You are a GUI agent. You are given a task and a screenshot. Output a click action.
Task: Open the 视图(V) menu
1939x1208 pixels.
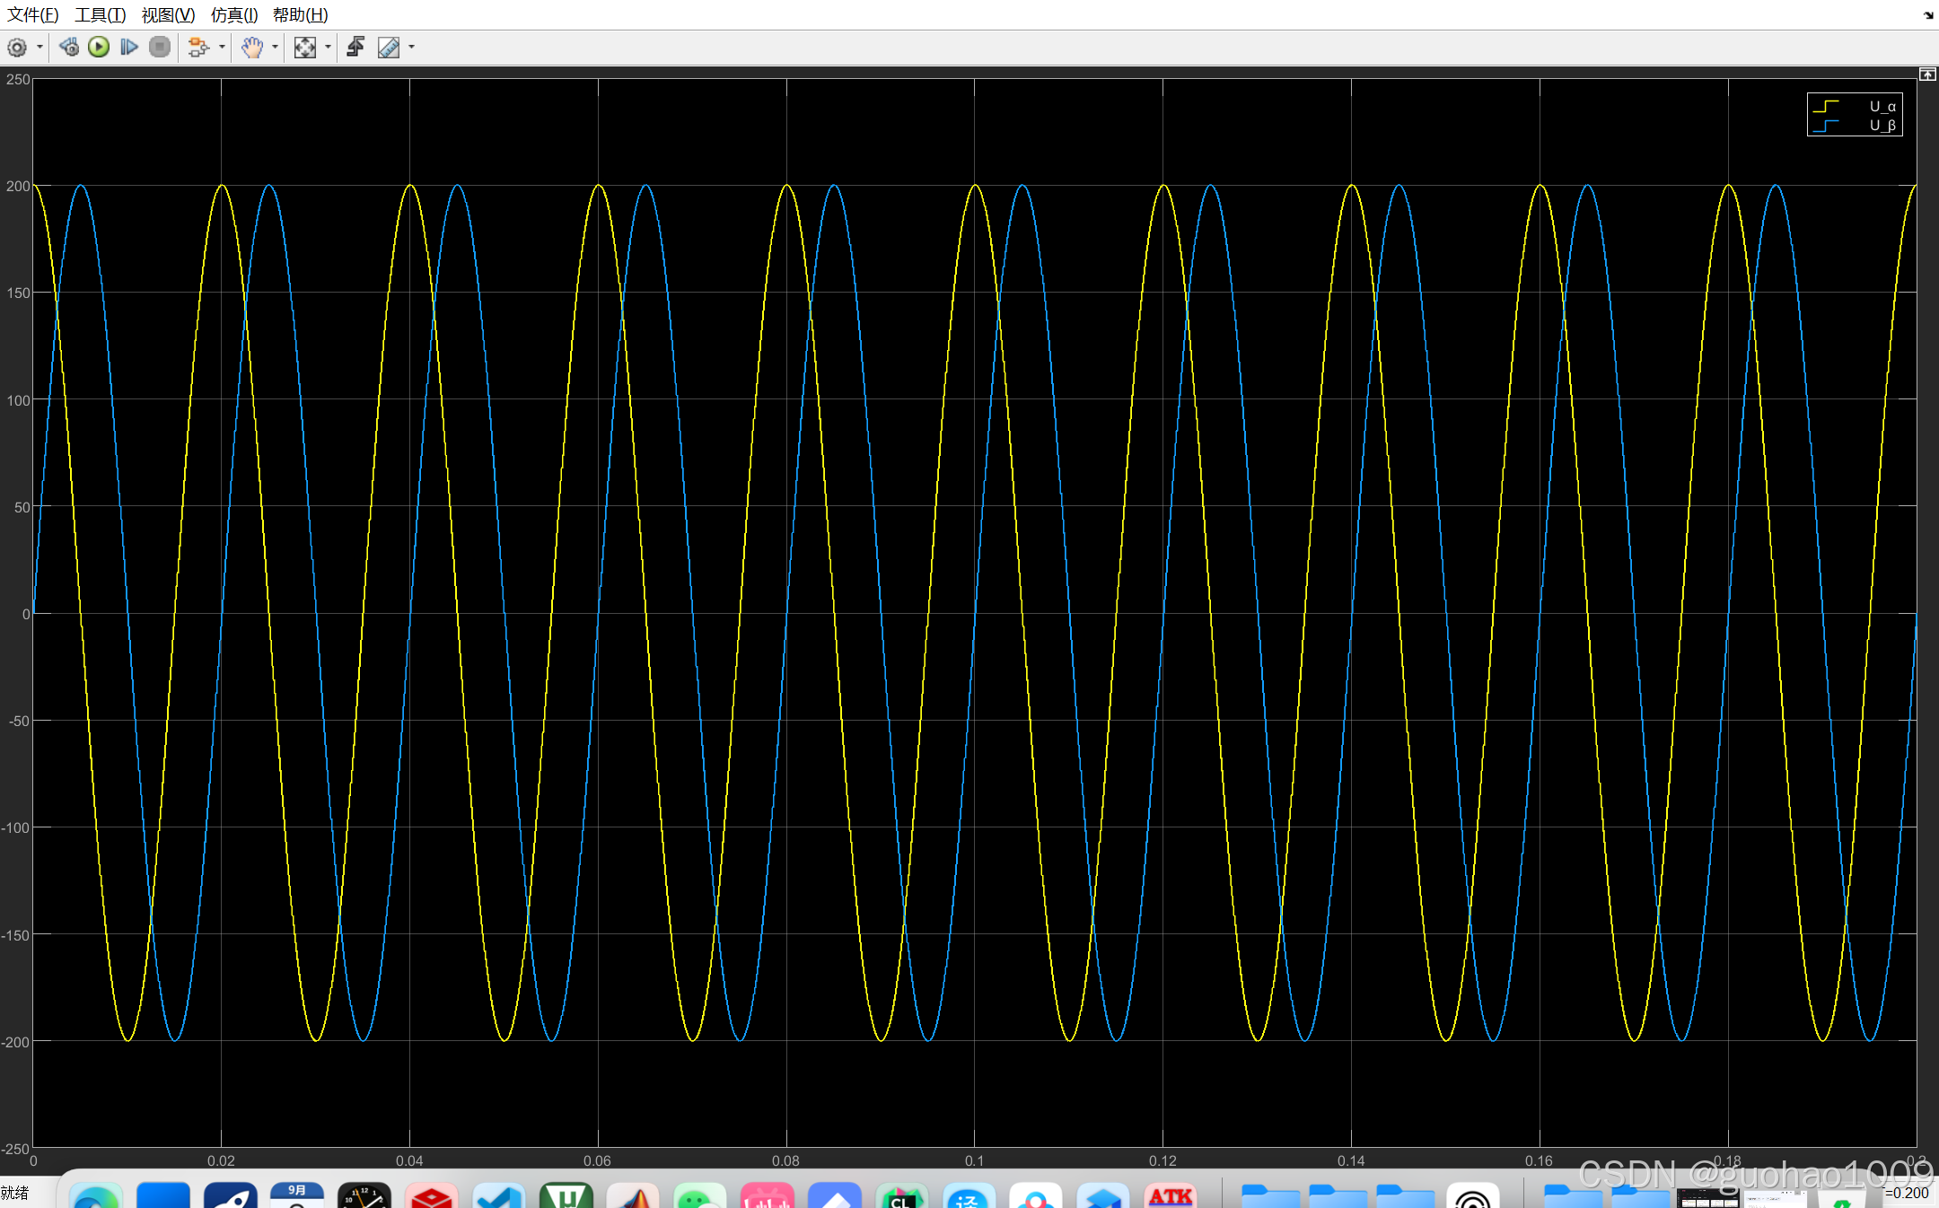168,14
